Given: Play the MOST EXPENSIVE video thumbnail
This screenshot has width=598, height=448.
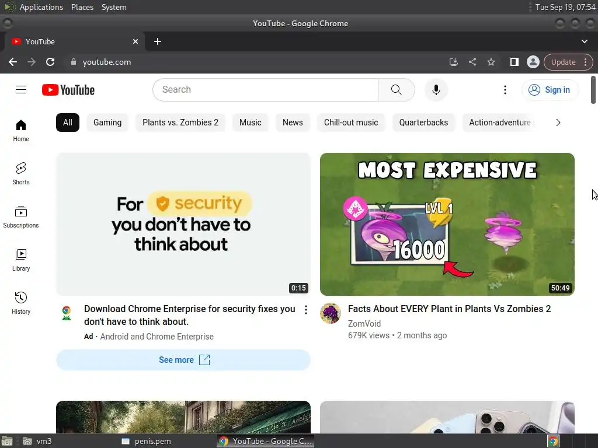Looking at the screenshot, I should pos(447,224).
